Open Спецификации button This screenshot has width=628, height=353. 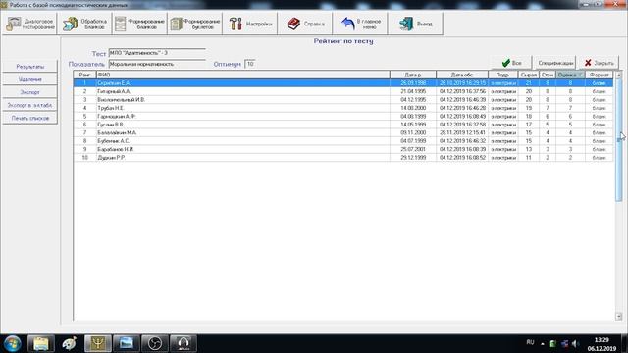pos(555,63)
